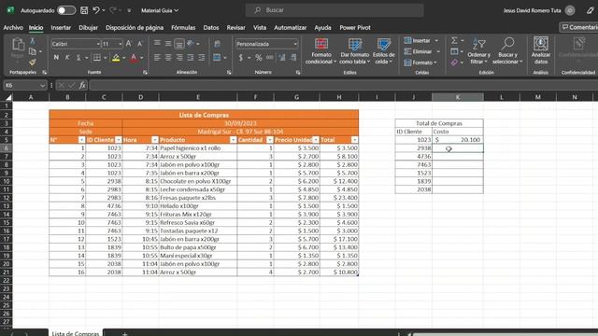Viewport: 598px width, 336px height.
Task: Click the accounting $ format icon
Action: pos(241,58)
